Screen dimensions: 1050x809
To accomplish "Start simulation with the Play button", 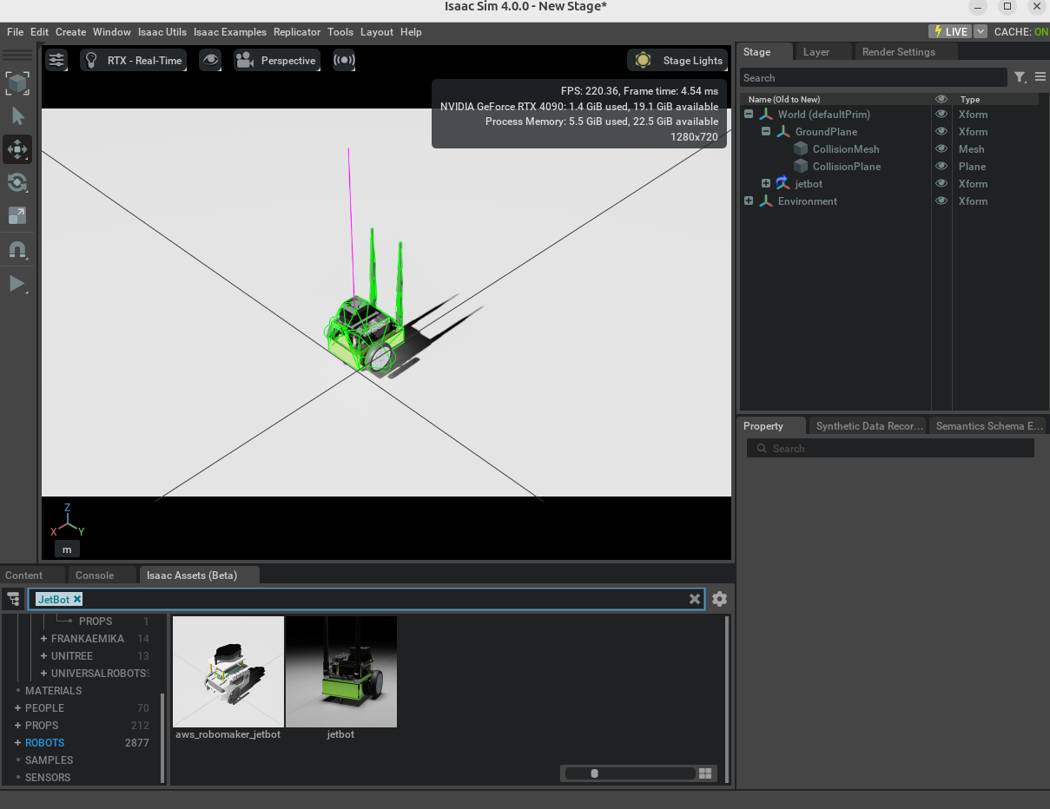I will 17,283.
